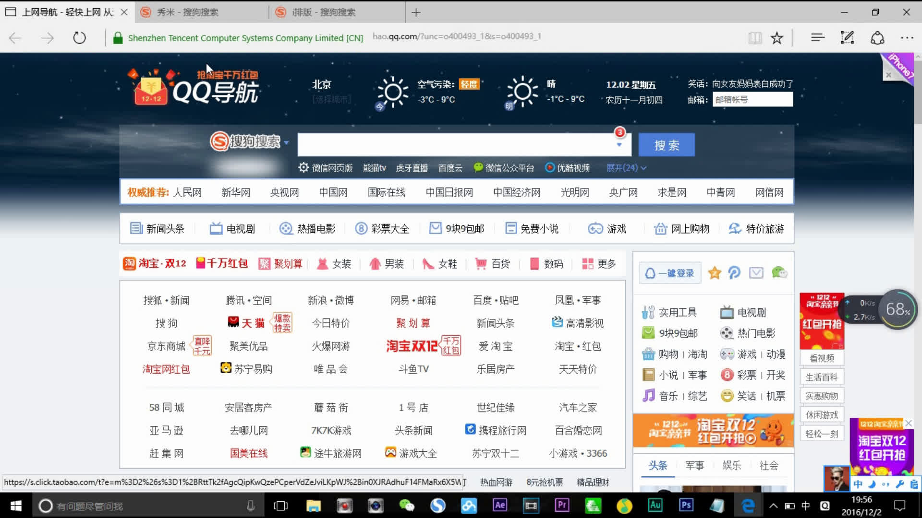
Task: Open Premiere Pro from the taskbar
Action: [x=562, y=505]
